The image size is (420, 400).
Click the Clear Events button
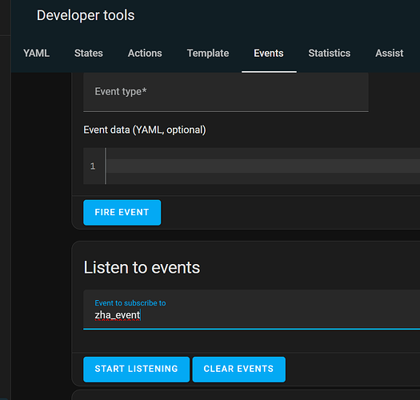[238, 369]
